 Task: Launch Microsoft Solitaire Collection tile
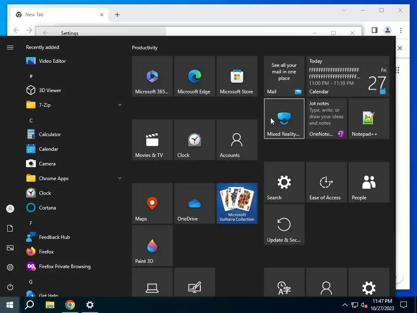(237, 203)
